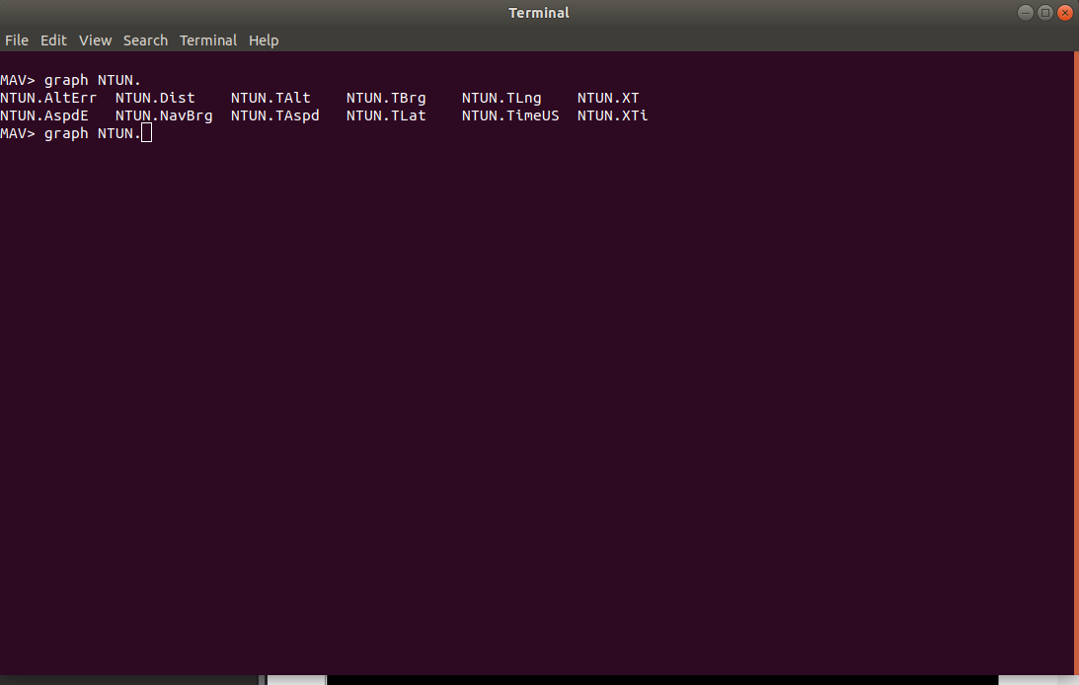This screenshot has width=1079, height=685.
Task: Click the NTUN.TLat completion entry
Action: tap(386, 115)
